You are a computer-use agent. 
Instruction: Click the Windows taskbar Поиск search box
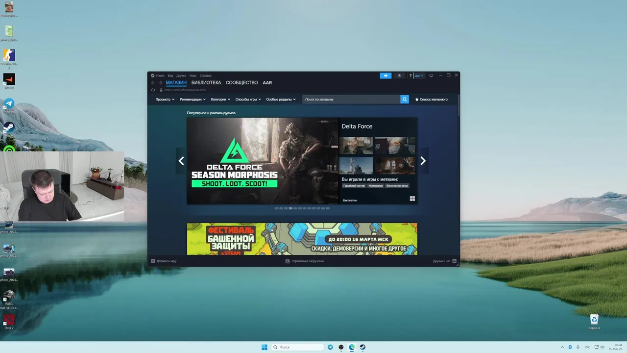pos(298,347)
